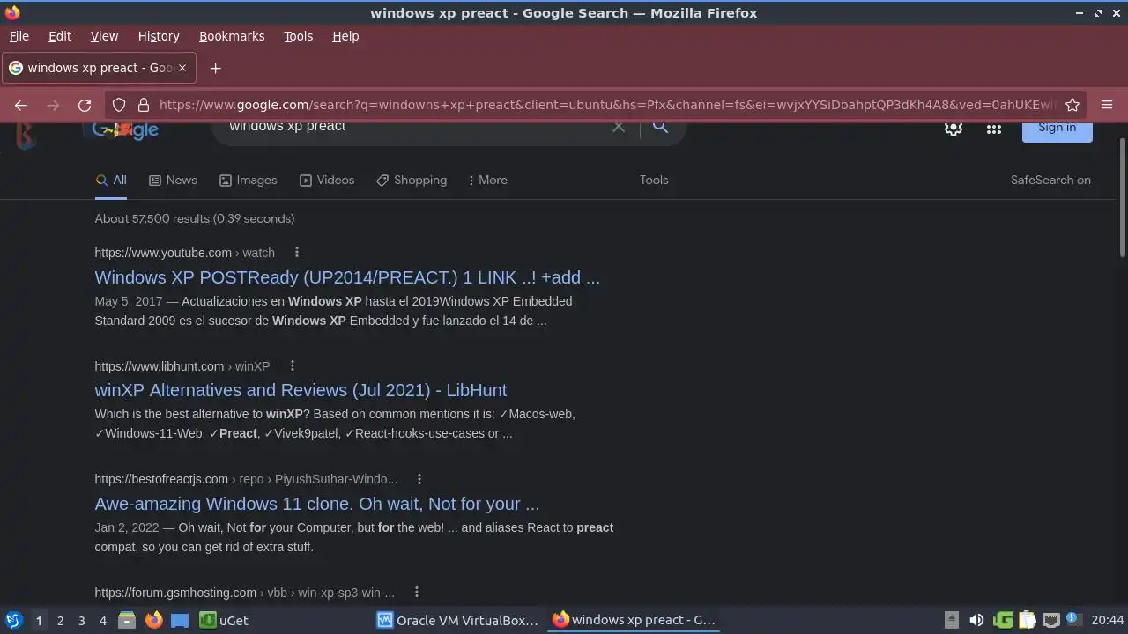Open the SafeSearch on setting
Viewport: 1128px width, 634px height.
click(x=1050, y=180)
